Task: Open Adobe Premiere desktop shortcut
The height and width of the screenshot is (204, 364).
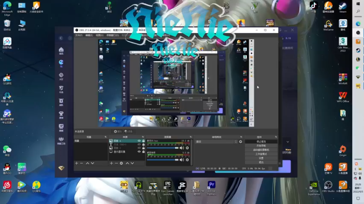Action: 212,188
